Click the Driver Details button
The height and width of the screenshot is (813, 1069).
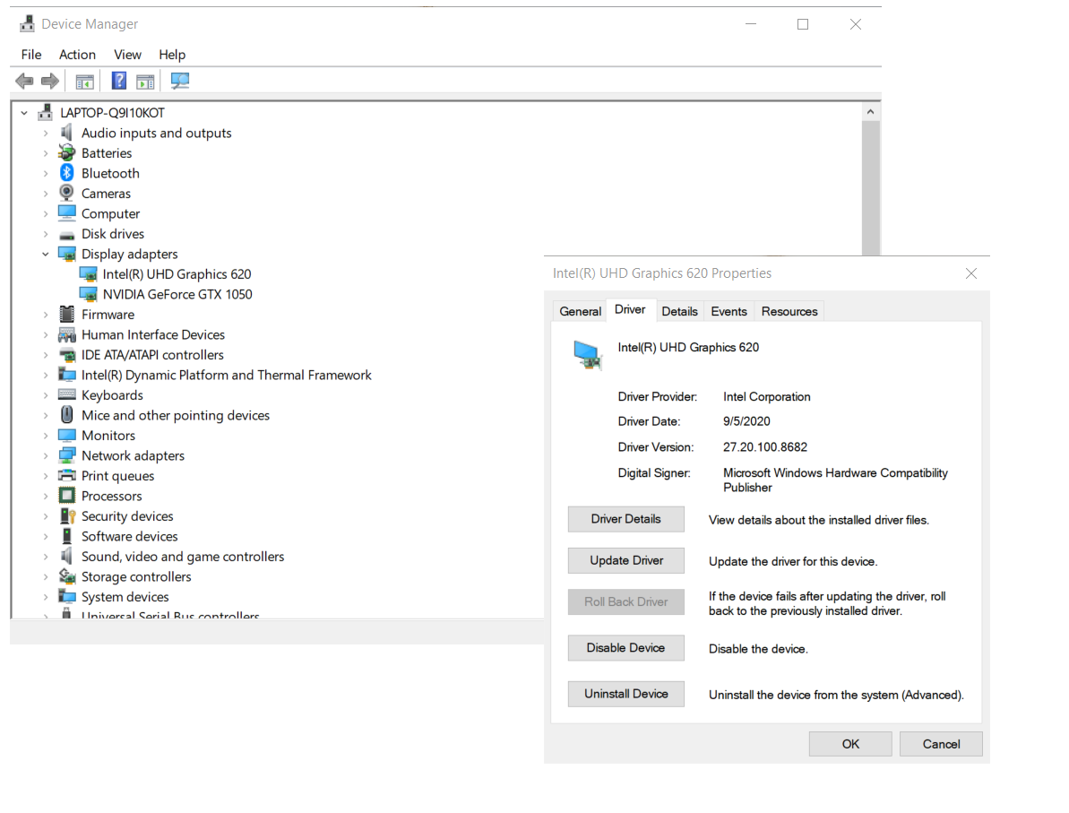pos(625,519)
